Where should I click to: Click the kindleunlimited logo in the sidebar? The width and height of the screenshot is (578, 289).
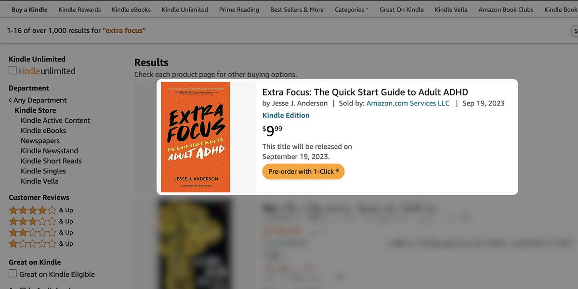(x=47, y=70)
